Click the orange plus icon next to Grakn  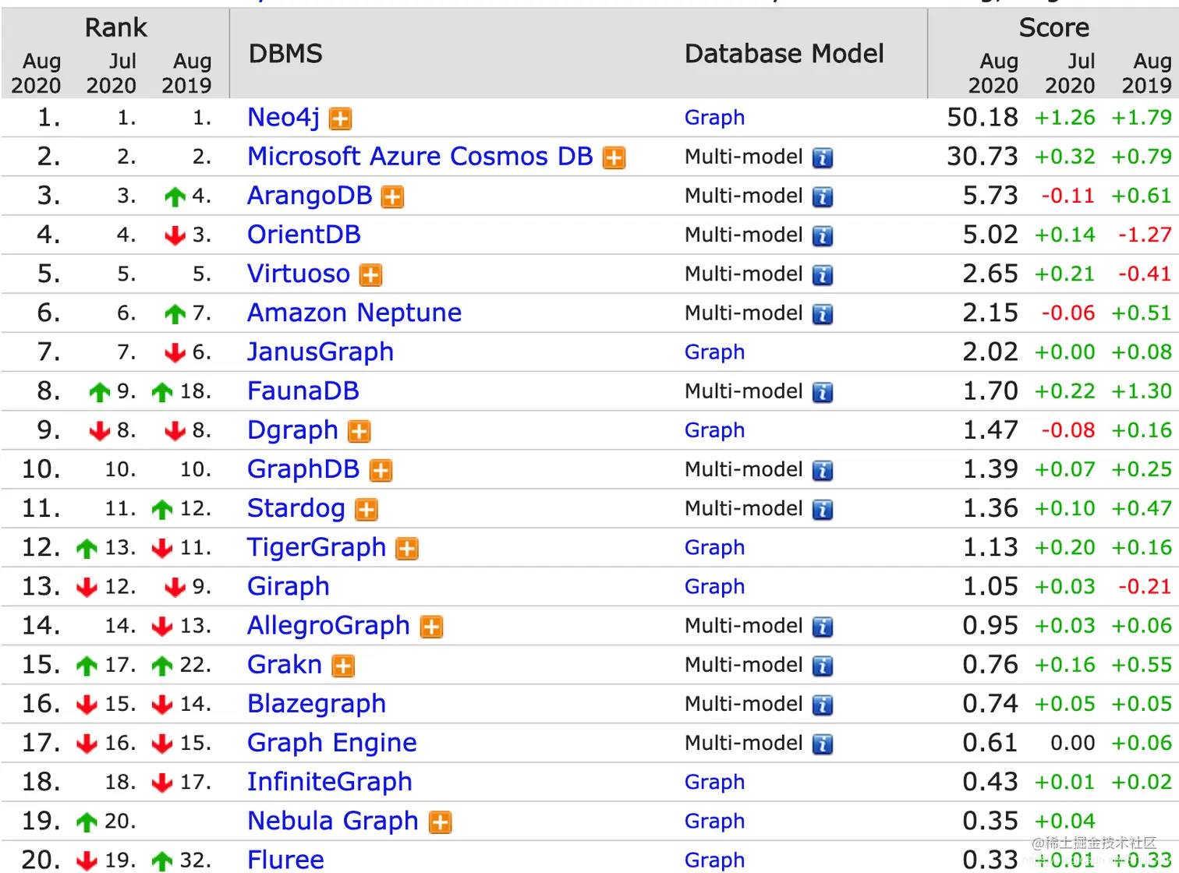343,666
